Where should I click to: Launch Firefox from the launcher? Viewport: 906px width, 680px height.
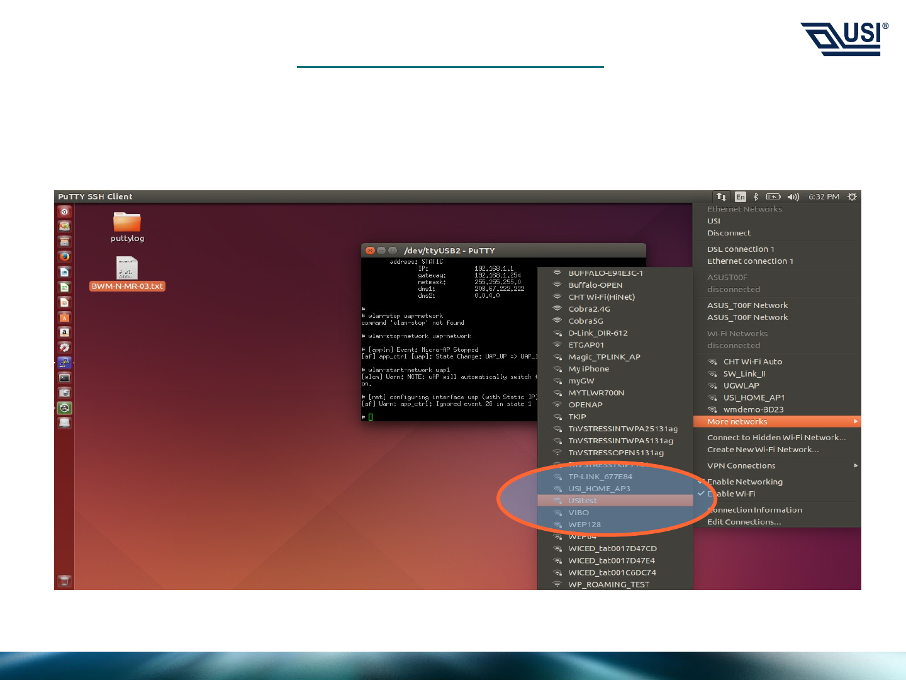[x=64, y=257]
